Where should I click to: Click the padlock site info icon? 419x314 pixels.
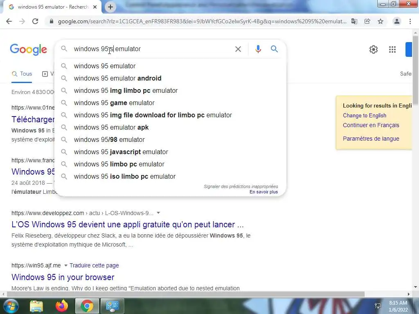[x=52, y=21]
